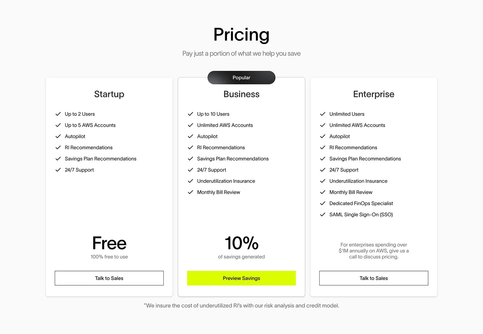Click the checkmark beside 24/7 Support in Startup
Image resolution: width=483 pixels, height=334 pixels.
[x=58, y=170]
